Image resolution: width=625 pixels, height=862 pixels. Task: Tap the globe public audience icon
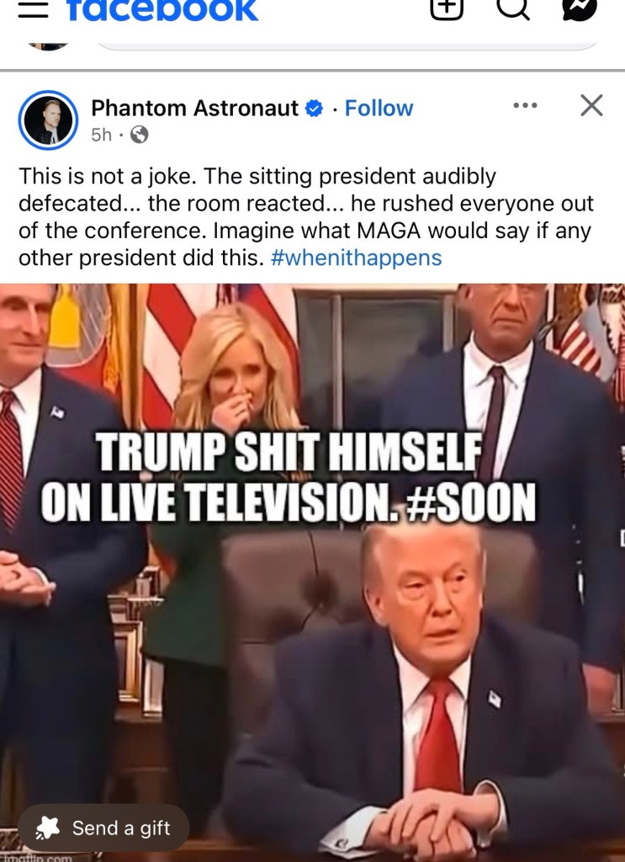tap(139, 135)
